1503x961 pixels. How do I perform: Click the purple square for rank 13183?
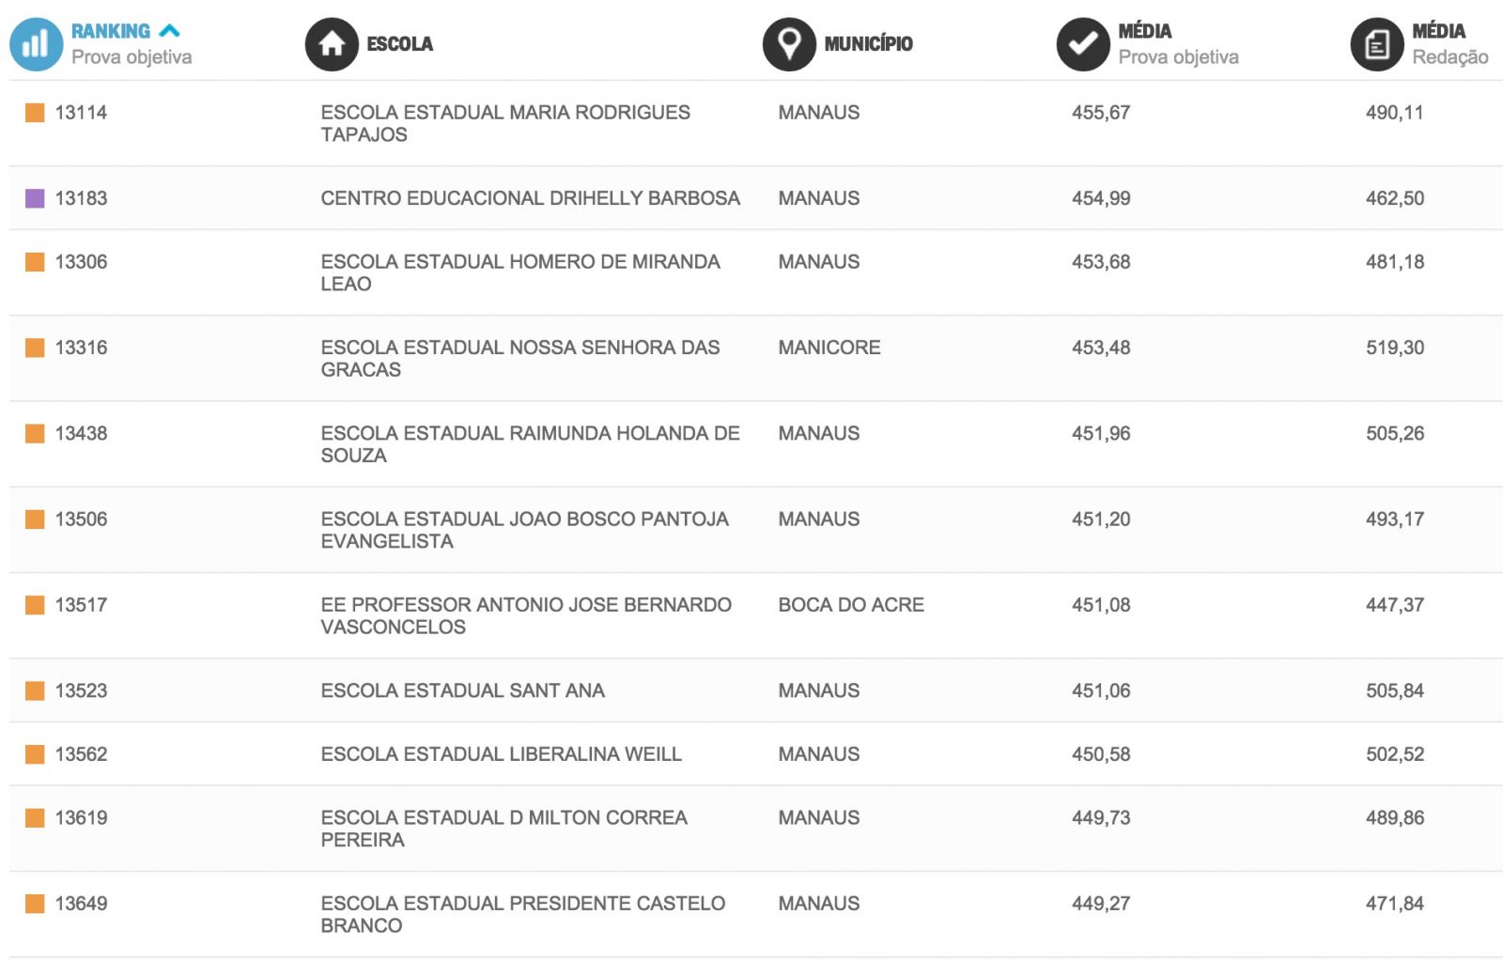(35, 198)
